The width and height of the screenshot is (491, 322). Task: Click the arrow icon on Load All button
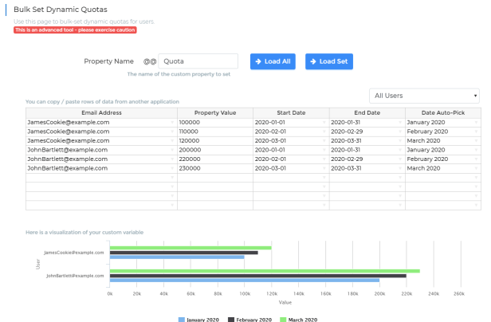259,61
